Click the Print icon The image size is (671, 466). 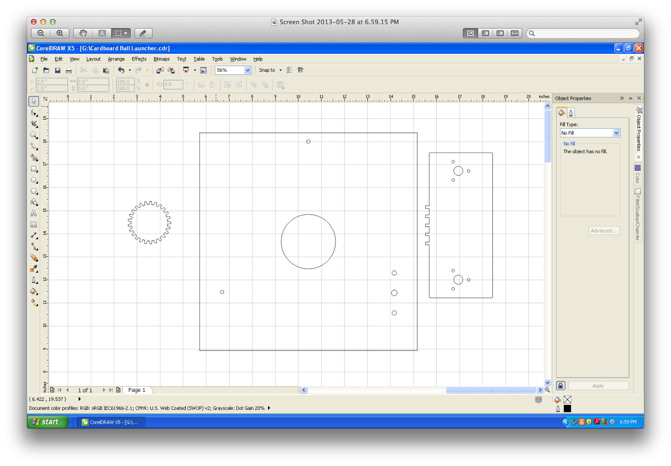click(x=68, y=70)
